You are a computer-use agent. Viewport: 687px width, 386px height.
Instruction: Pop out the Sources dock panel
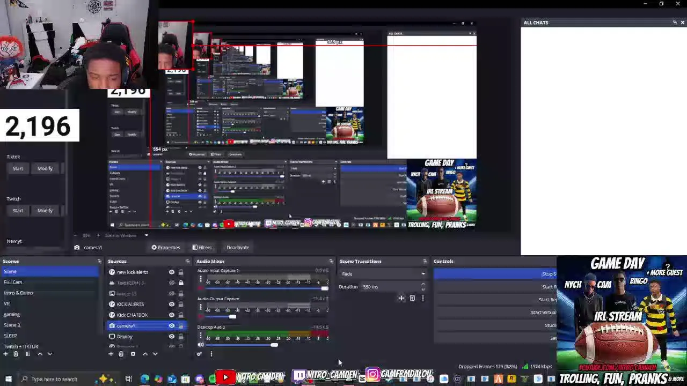187,262
